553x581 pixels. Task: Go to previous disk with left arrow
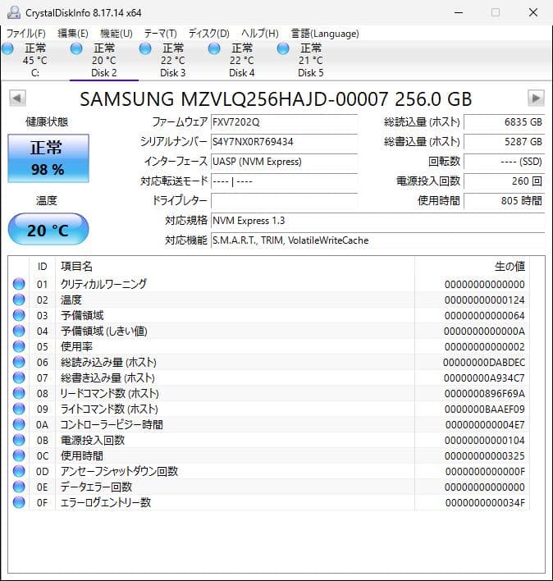[x=17, y=98]
